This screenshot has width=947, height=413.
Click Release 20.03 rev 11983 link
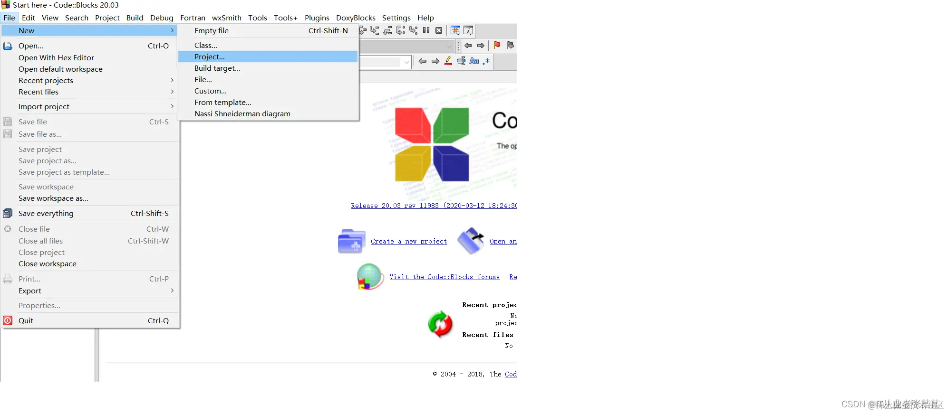434,206
